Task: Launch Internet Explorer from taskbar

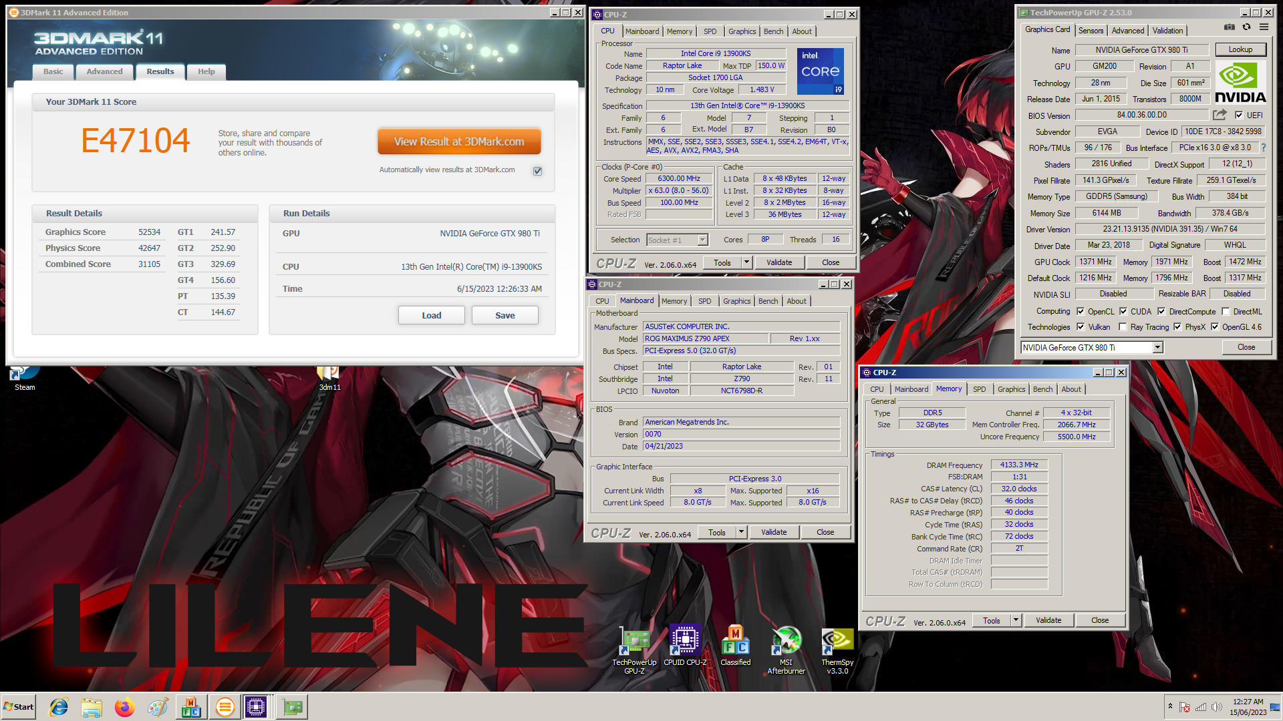Action: tap(59, 707)
